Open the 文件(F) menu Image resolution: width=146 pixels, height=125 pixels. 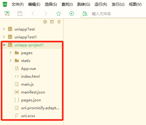18,4
